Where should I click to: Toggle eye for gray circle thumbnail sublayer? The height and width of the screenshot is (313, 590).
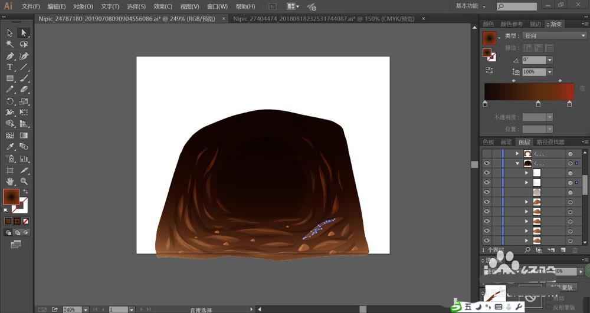click(x=487, y=192)
